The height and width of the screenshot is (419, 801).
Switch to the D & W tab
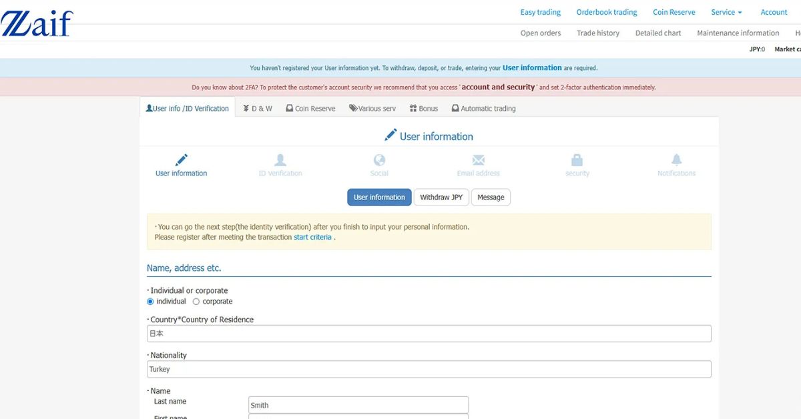(x=258, y=107)
